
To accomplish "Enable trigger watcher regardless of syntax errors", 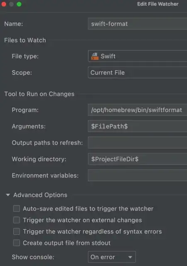I will point(17,232).
